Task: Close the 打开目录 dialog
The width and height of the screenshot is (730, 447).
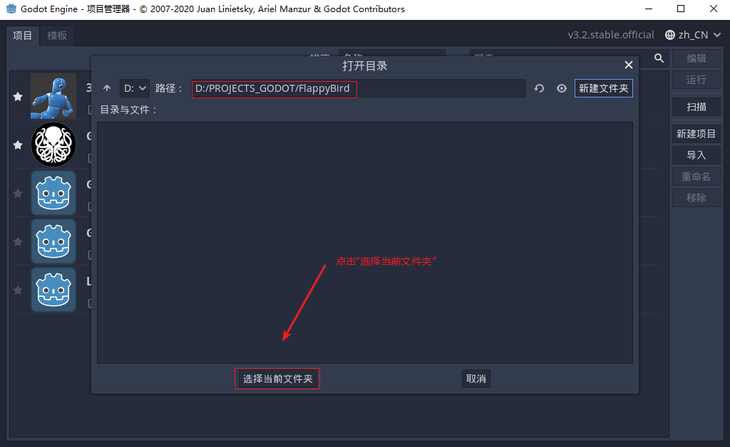Action: 629,65
